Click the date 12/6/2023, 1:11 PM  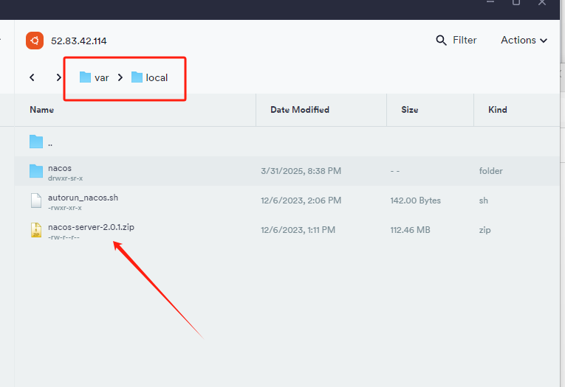click(x=298, y=230)
